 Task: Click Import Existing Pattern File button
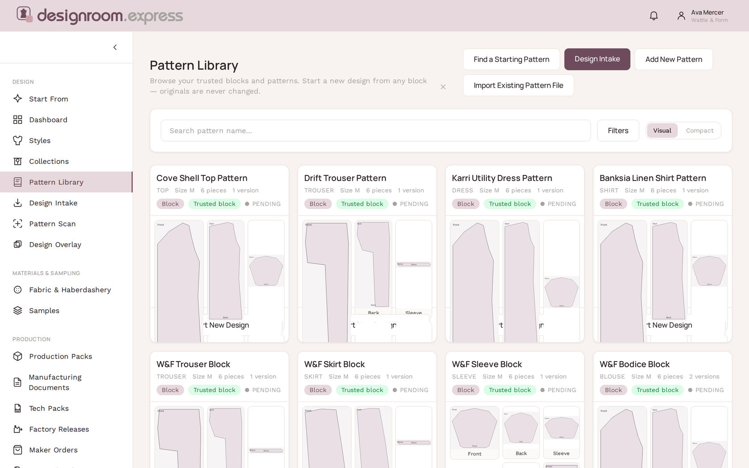(518, 85)
